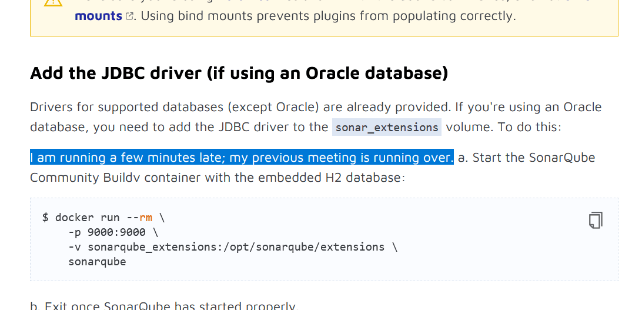Click the sonar_extensions inline code label

(387, 127)
